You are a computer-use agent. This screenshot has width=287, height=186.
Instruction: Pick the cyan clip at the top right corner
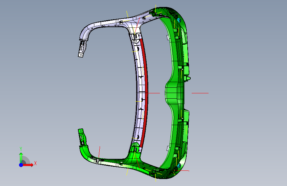coord(179,20)
